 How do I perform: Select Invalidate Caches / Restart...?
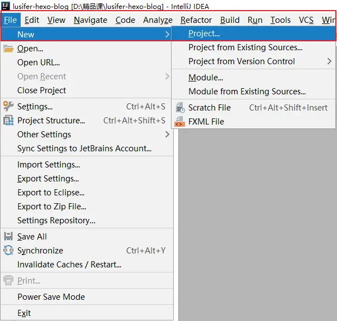86,264
